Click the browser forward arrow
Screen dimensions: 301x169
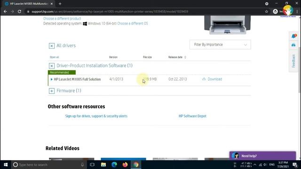(12, 11)
